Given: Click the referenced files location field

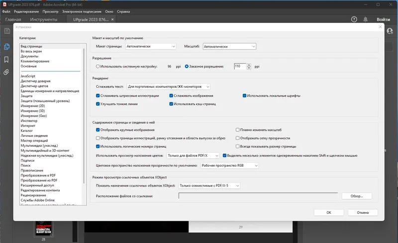Looking at the screenshot, I should pos(258,196).
